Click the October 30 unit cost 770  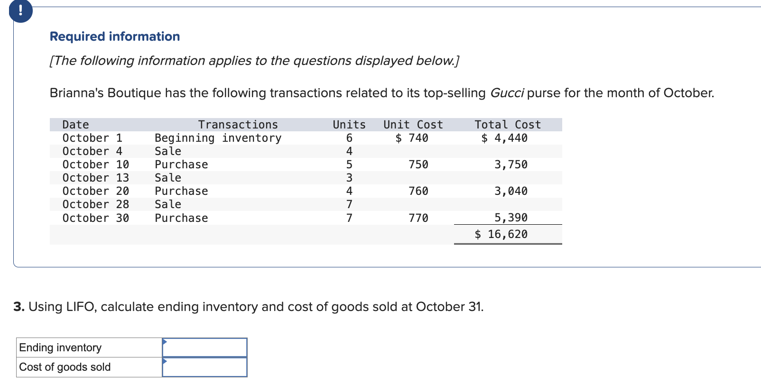[418, 218]
